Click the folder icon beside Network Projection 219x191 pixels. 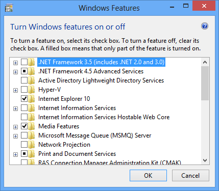click(32, 145)
